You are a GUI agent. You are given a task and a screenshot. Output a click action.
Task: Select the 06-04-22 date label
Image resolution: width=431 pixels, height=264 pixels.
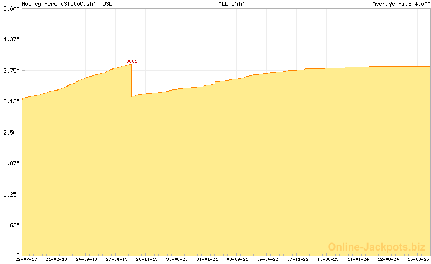coord(268,259)
